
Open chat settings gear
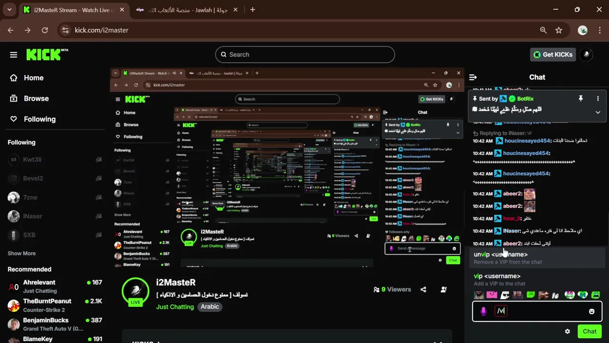[x=567, y=332]
